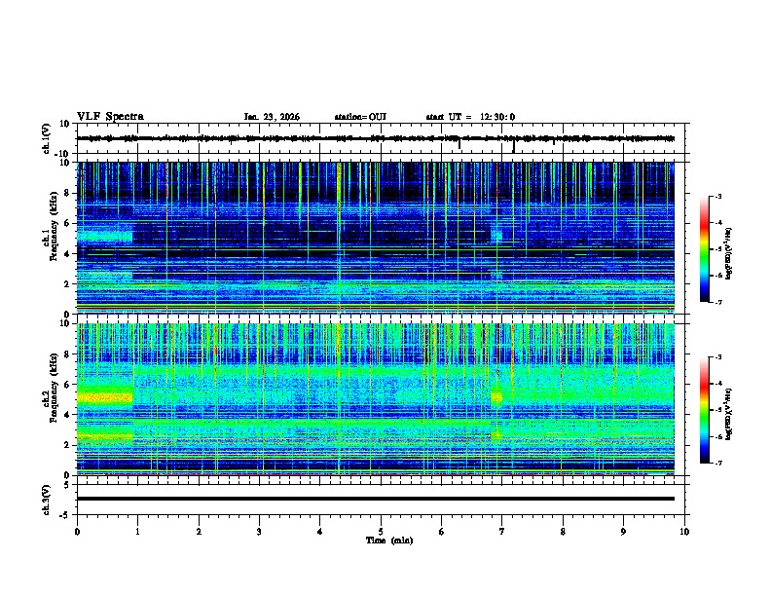Click the time axis tick label "1"
771x596 pixels.
click(137, 532)
